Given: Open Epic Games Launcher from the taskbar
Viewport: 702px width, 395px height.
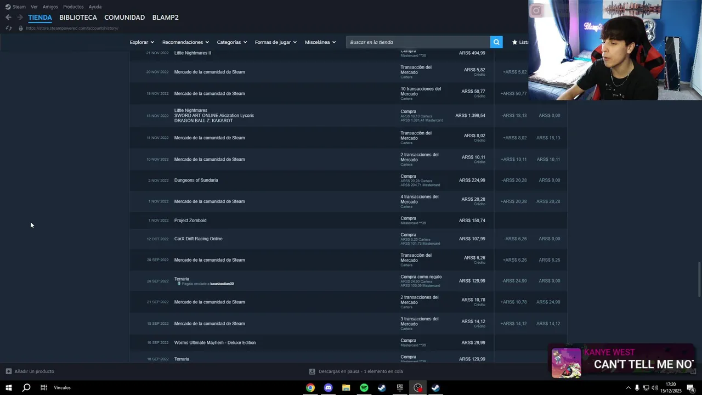Looking at the screenshot, I should [x=400, y=388].
